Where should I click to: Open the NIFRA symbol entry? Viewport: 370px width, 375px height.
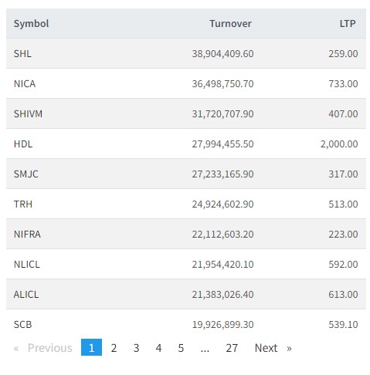click(x=27, y=235)
